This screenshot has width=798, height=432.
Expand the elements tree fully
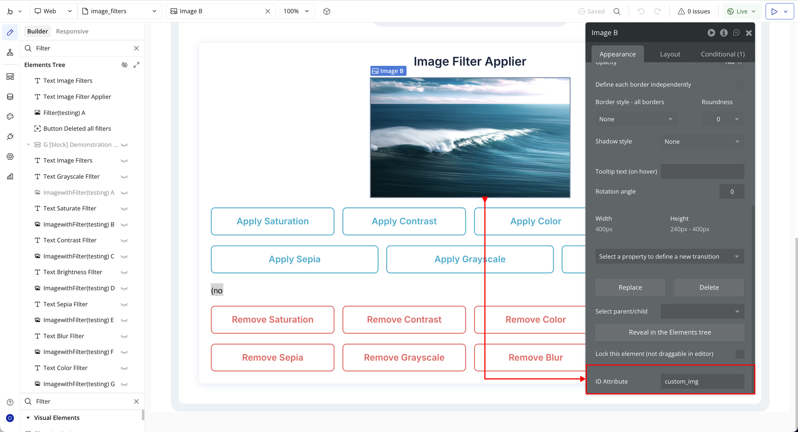tap(136, 65)
